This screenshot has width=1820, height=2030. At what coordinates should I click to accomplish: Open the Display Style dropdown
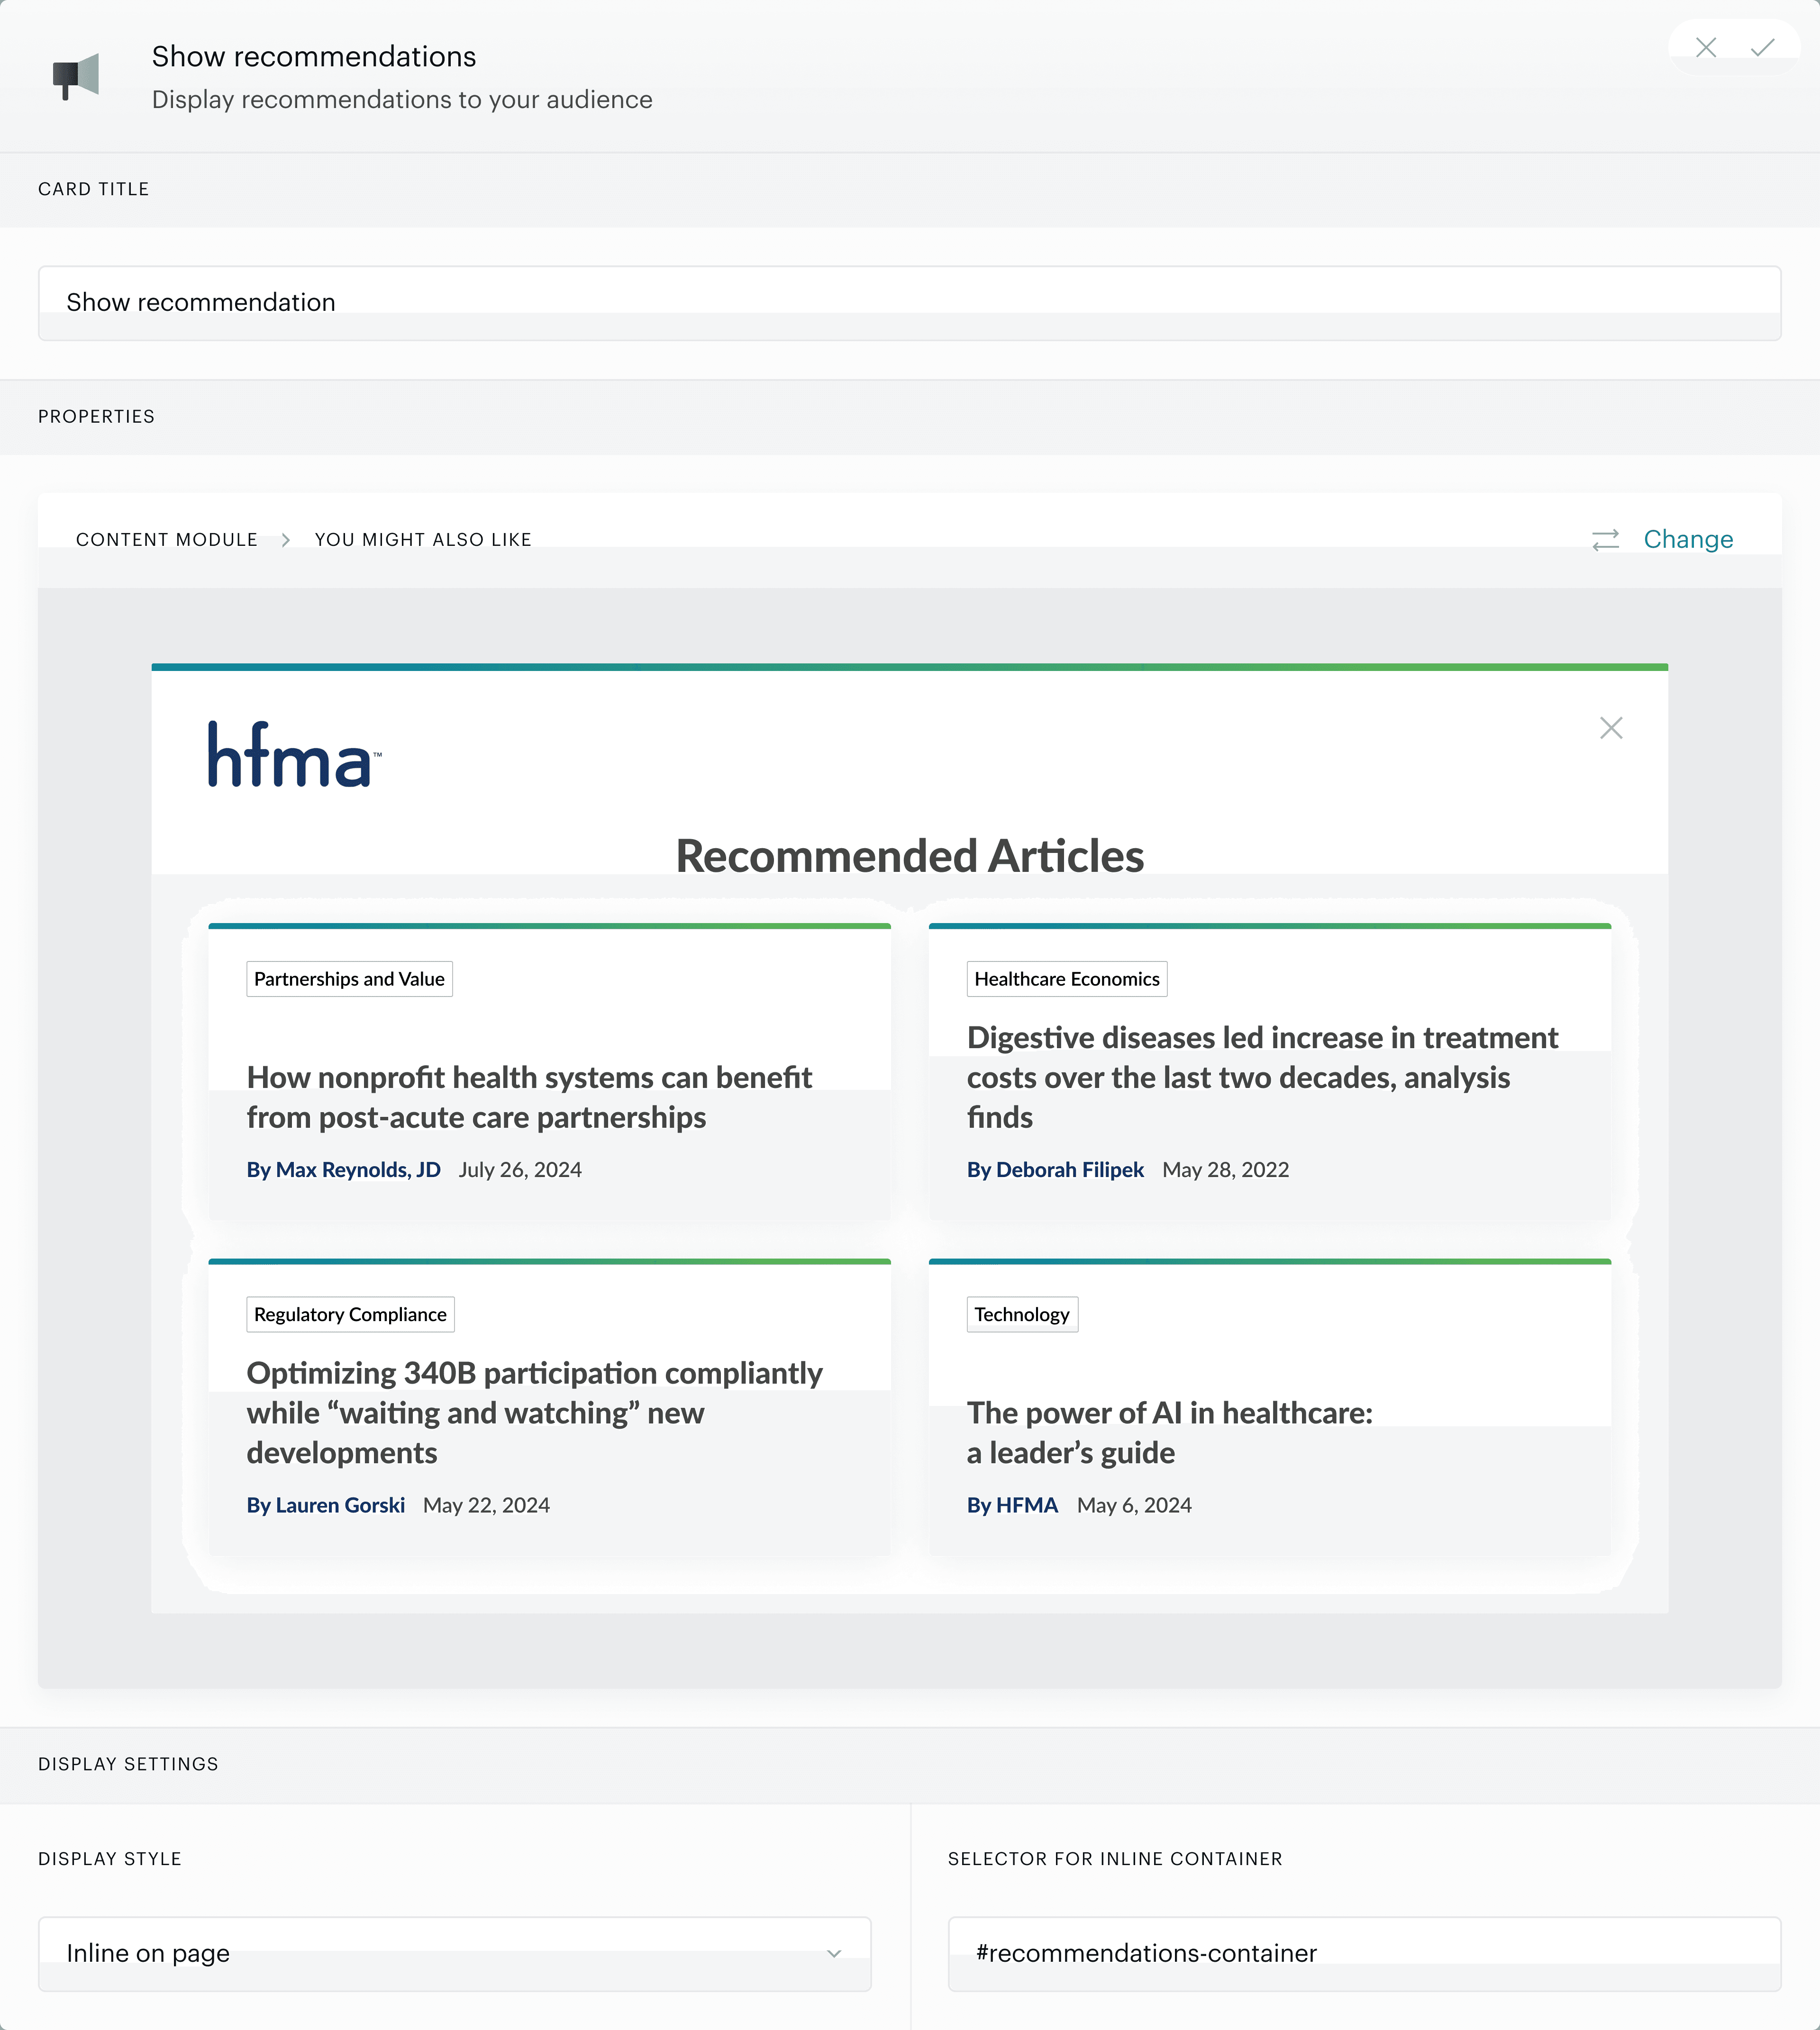[454, 1953]
